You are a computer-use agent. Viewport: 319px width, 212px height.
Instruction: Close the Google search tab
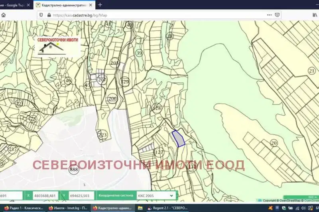28,5
